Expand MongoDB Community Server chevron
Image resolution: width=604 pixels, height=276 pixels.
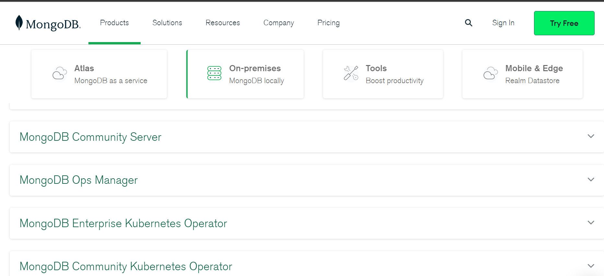click(591, 136)
